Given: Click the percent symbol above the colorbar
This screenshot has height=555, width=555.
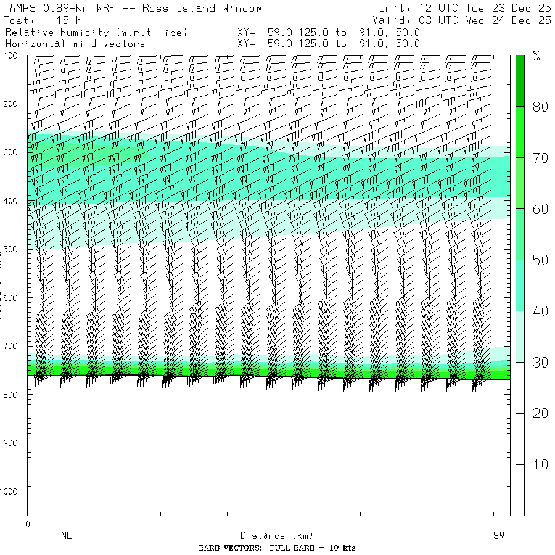Looking at the screenshot, I should [536, 57].
